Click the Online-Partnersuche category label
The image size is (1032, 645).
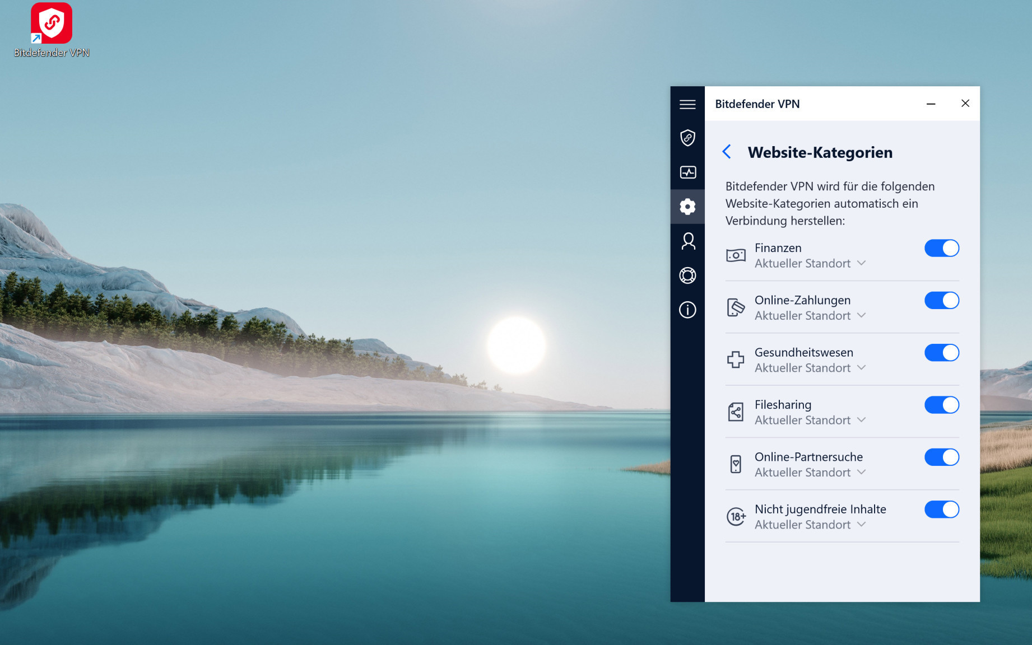pyautogui.click(x=808, y=457)
